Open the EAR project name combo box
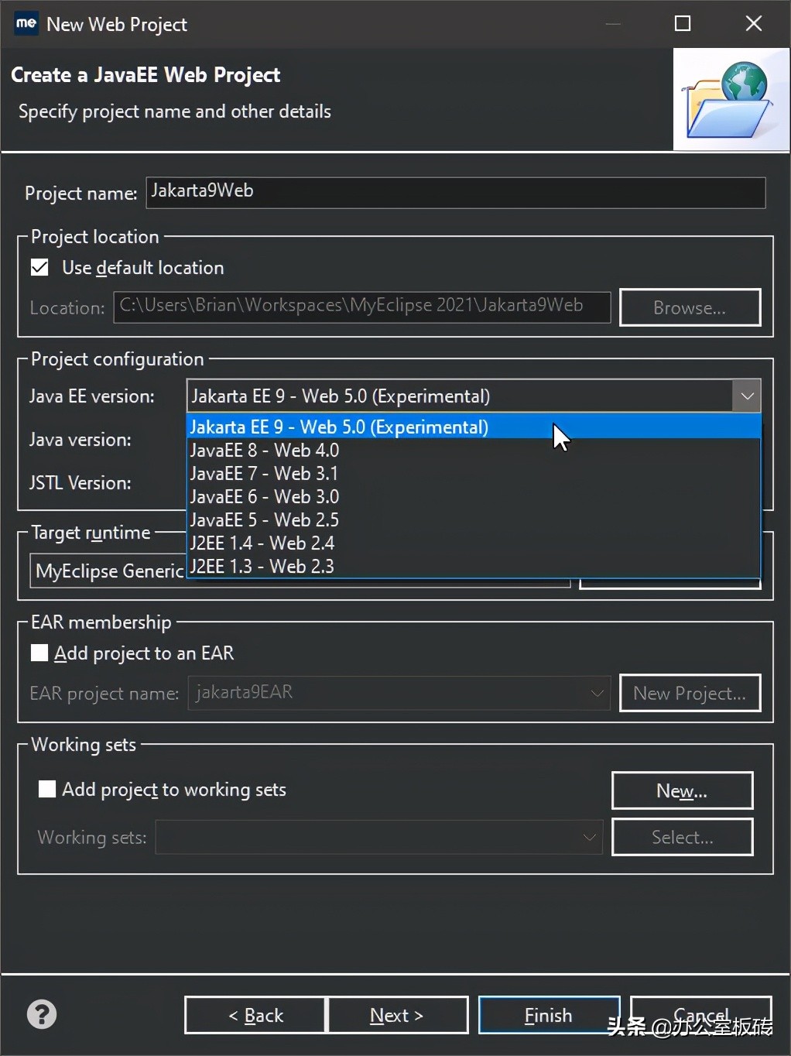 click(x=399, y=693)
